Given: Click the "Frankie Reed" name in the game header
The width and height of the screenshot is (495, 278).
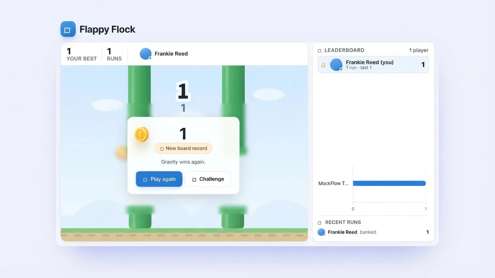Looking at the screenshot, I should point(171,54).
